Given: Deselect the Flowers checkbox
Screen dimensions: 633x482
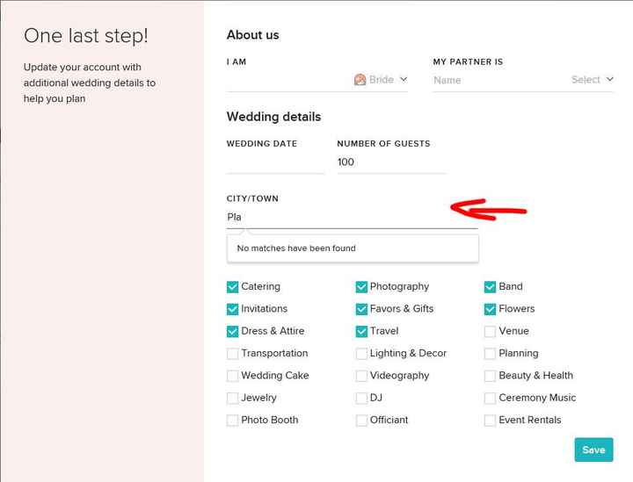Looking at the screenshot, I should tap(491, 309).
